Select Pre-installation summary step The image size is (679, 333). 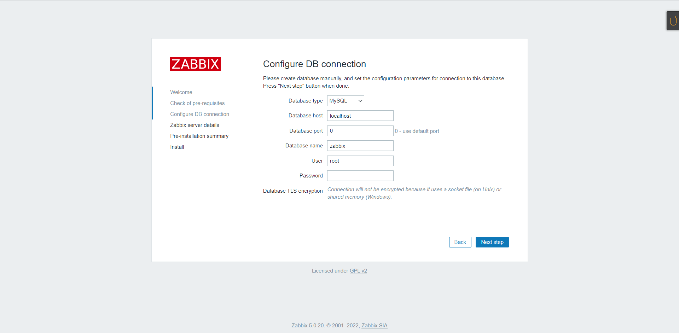[199, 136]
